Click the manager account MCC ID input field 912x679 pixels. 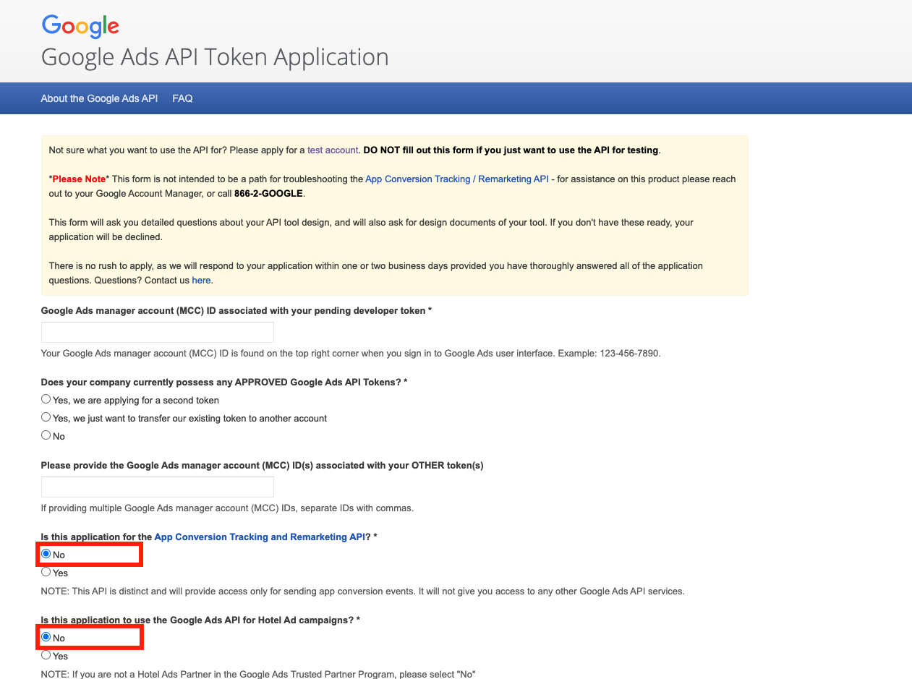point(157,332)
